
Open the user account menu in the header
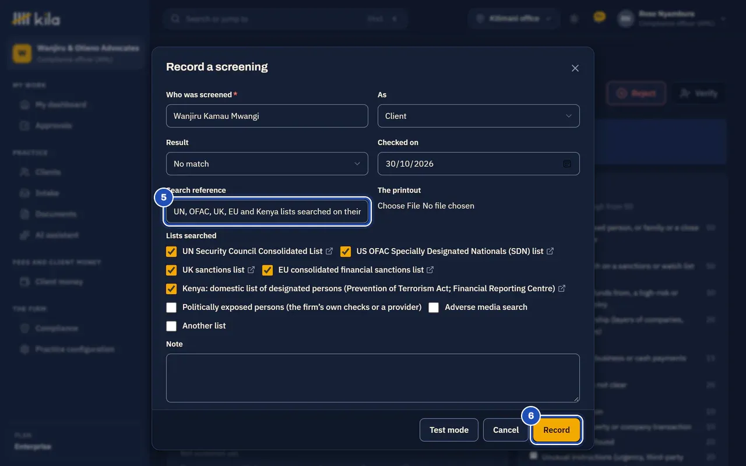coord(673,19)
